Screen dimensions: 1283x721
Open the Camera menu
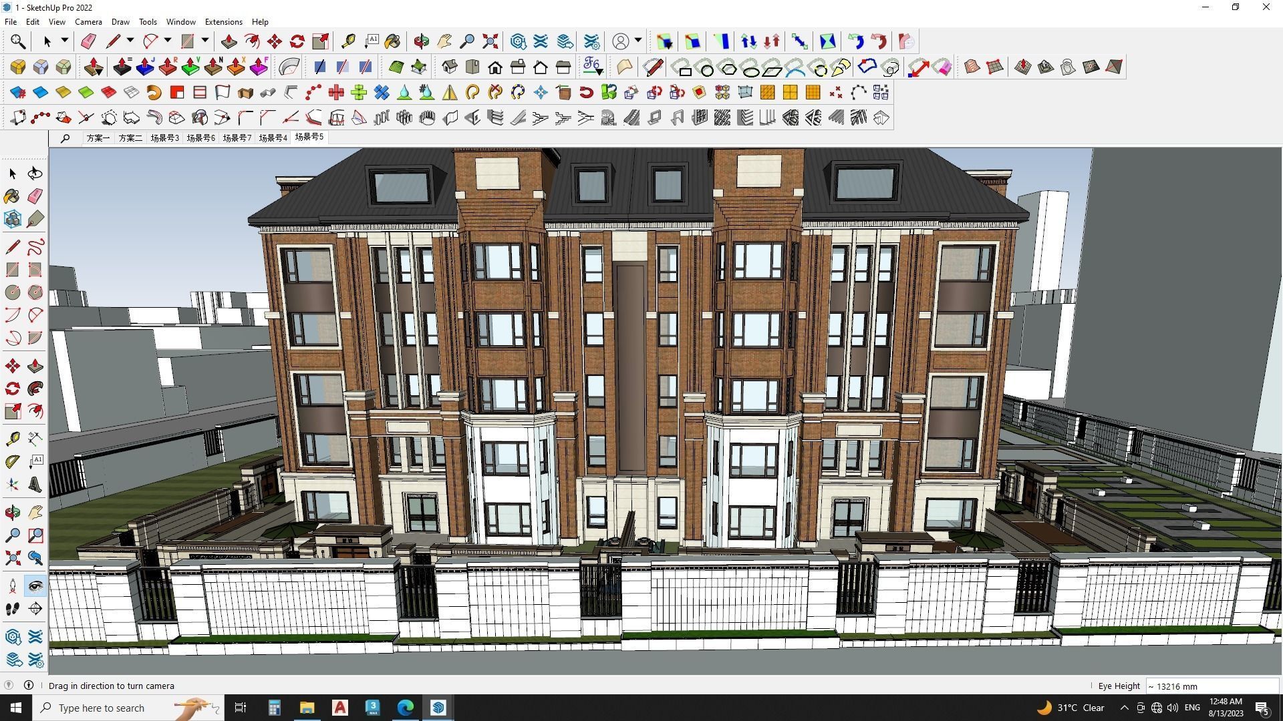pyautogui.click(x=88, y=22)
